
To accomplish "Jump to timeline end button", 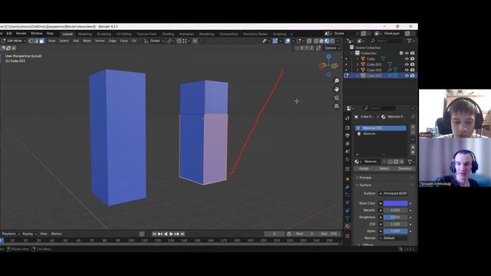I will point(183,234).
